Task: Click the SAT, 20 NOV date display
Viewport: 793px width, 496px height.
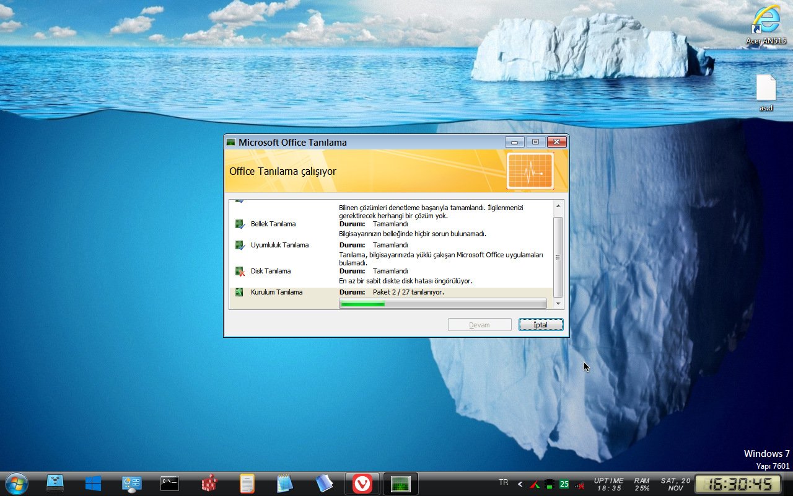Action: (x=675, y=484)
